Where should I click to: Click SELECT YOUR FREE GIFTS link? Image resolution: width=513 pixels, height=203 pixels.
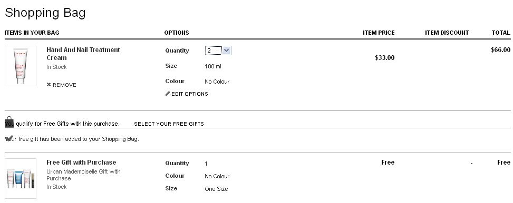pos(169,124)
